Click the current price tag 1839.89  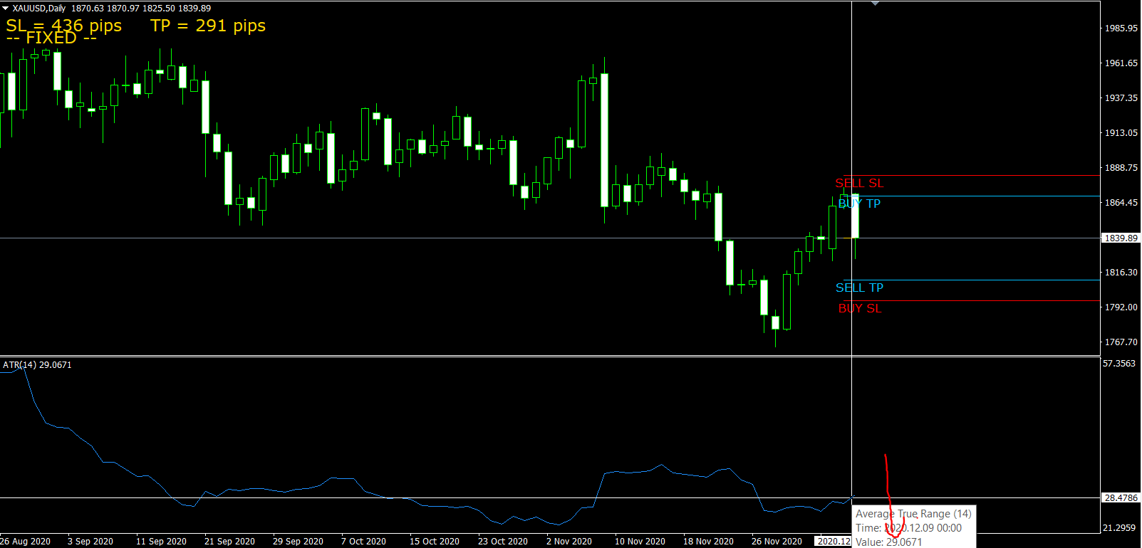coord(1121,238)
